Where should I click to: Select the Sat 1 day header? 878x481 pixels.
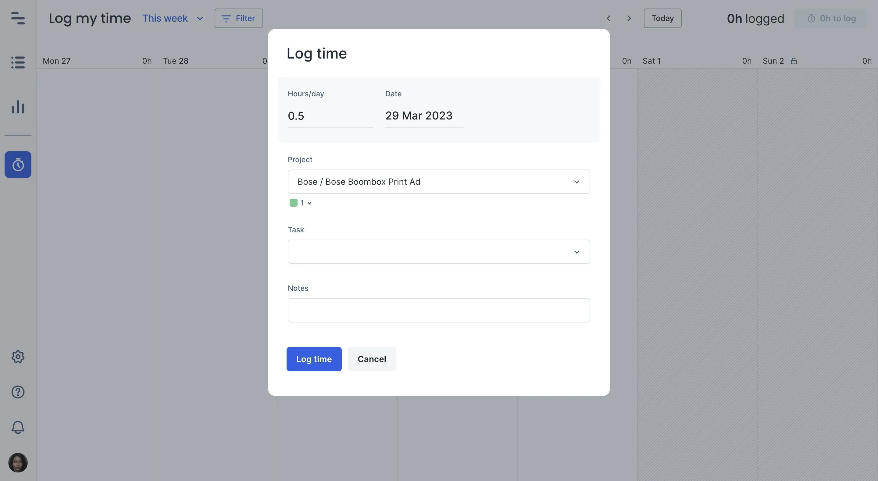652,61
